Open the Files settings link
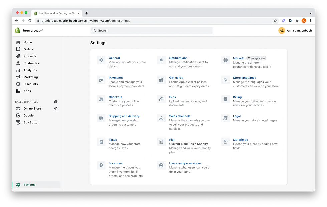327x207 pixels. [172, 97]
